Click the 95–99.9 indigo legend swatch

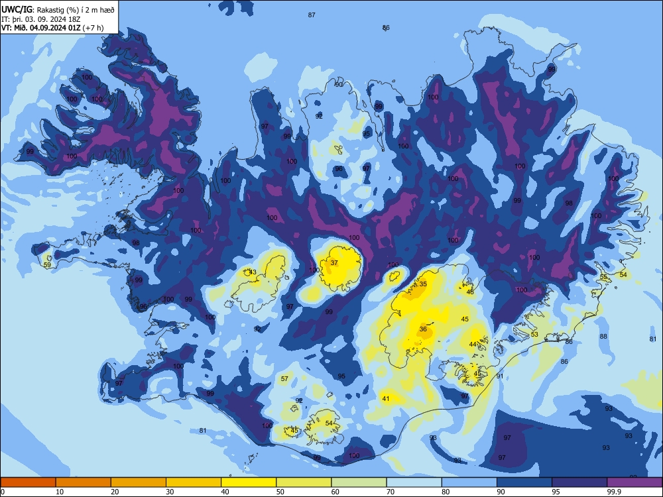pyautogui.click(x=579, y=482)
